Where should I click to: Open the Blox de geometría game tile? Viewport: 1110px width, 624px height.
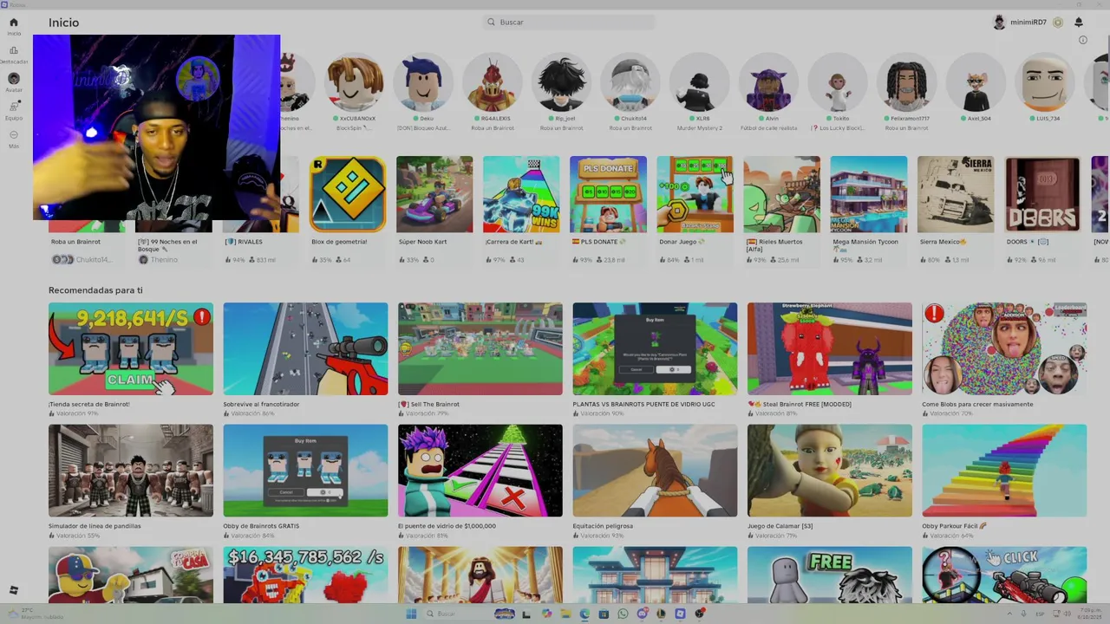pos(348,194)
